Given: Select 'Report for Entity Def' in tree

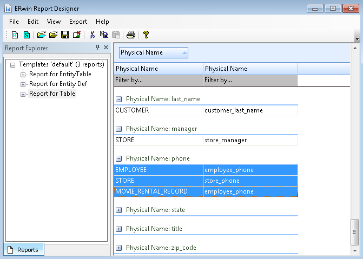Looking at the screenshot, I should (x=58, y=84).
